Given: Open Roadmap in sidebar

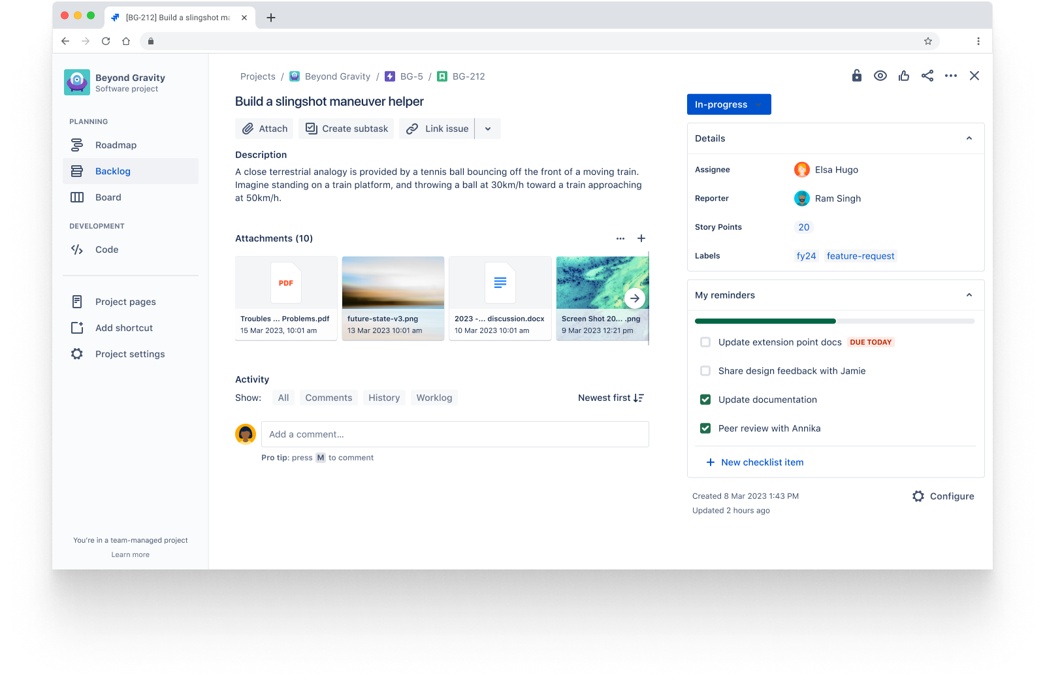Looking at the screenshot, I should tap(131, 145).
